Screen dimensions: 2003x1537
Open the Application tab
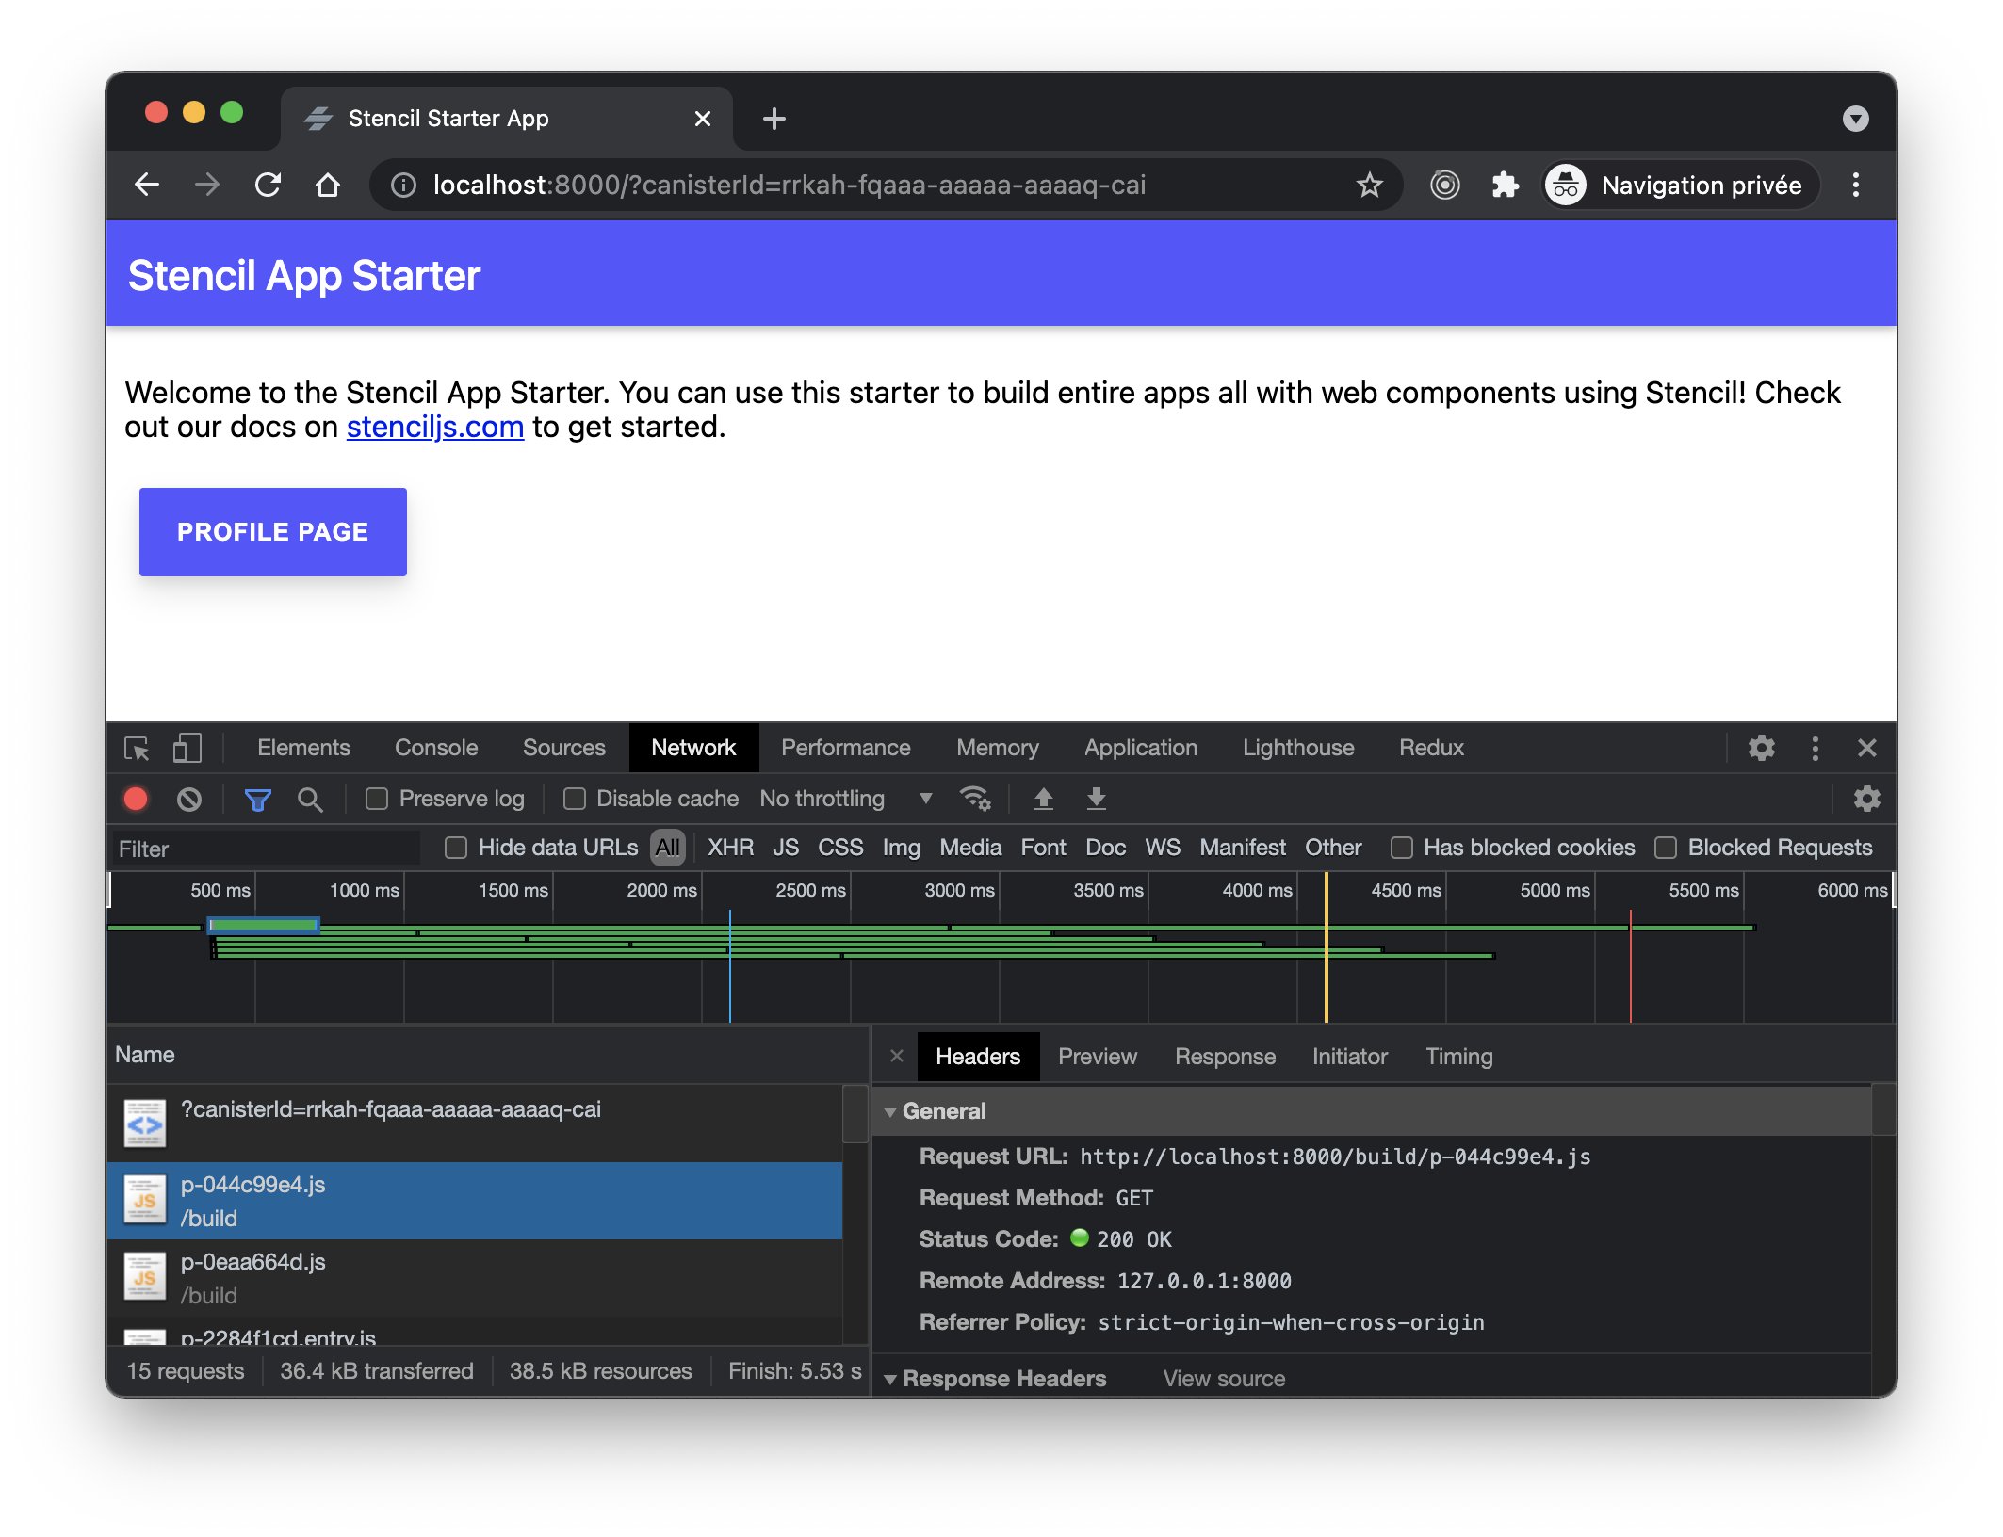[1141, 748]
